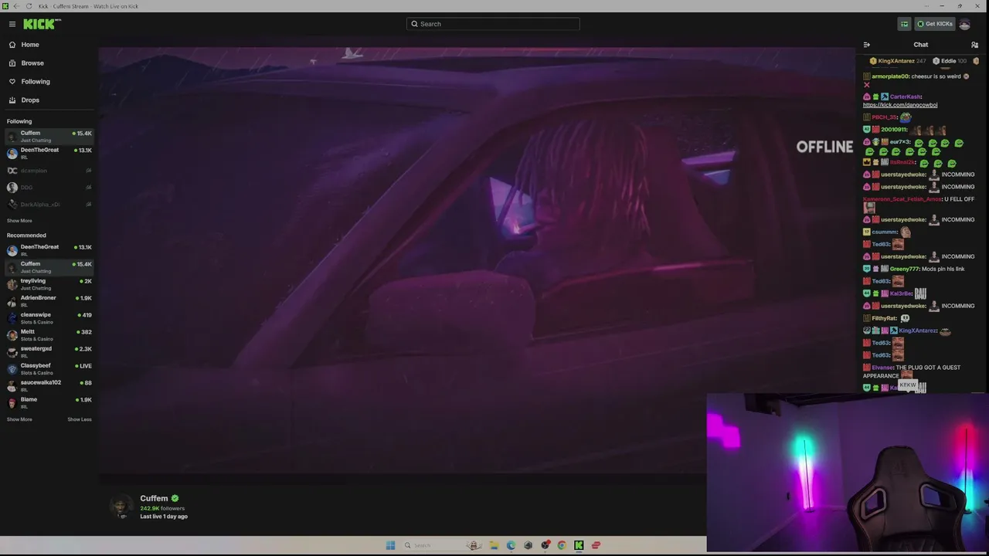Open the gift icon next to Get KICKs
This screenshot has height=556, width=989.
(904, 24)
